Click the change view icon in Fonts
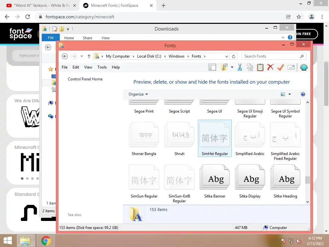This screenshot has width=329, height=247. 283,94
